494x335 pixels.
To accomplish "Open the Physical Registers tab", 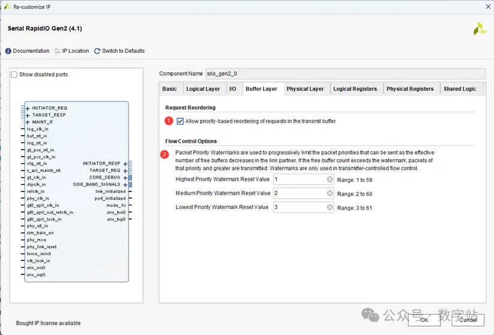I will (x=410, y=89).
